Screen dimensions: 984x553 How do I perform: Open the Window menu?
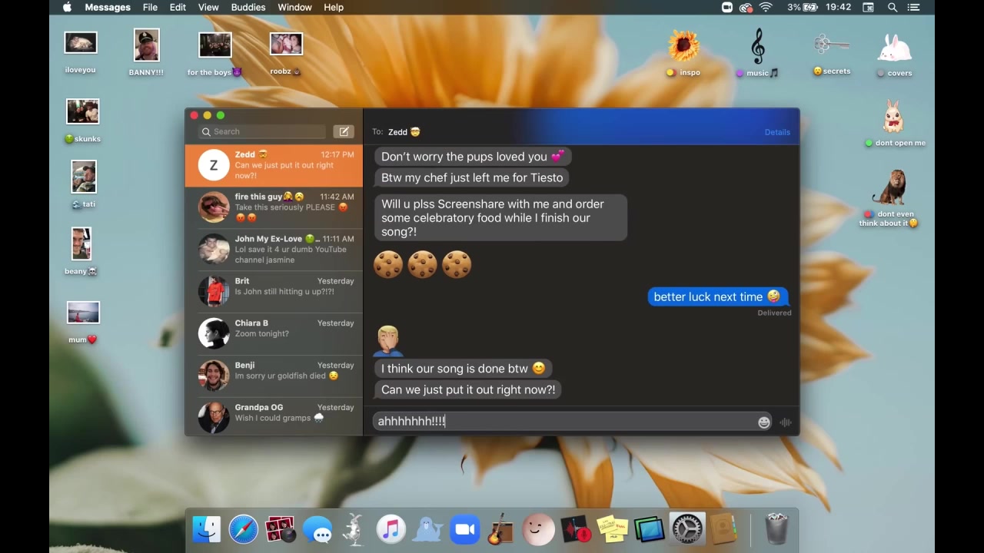click(x=294, y=7)
